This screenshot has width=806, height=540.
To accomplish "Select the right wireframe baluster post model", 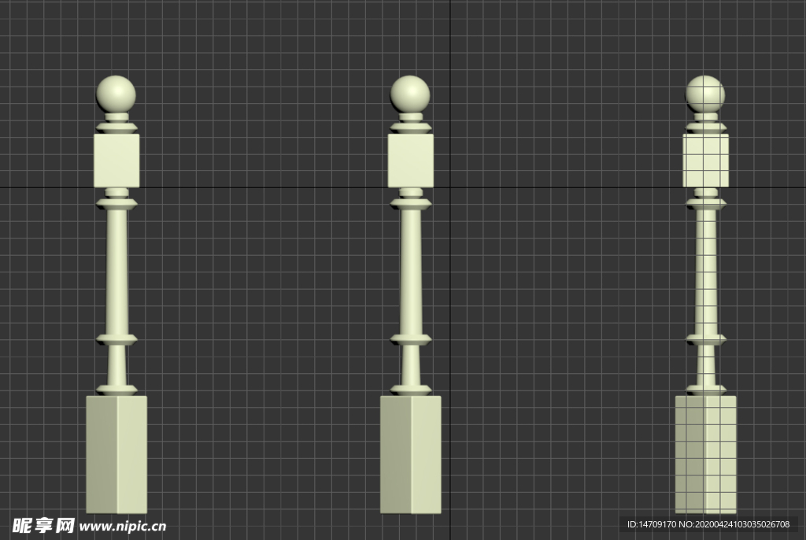I will click(x=706, y=294).
